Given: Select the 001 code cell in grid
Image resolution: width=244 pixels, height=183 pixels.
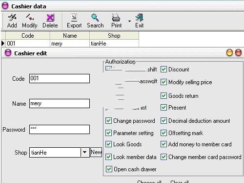Looking at the screenshot, I should [28, 44].
